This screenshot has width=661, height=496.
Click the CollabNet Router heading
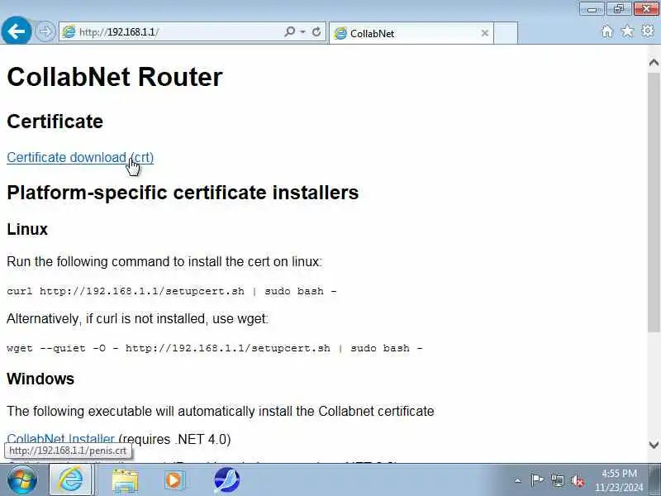[x=115, y=77]
